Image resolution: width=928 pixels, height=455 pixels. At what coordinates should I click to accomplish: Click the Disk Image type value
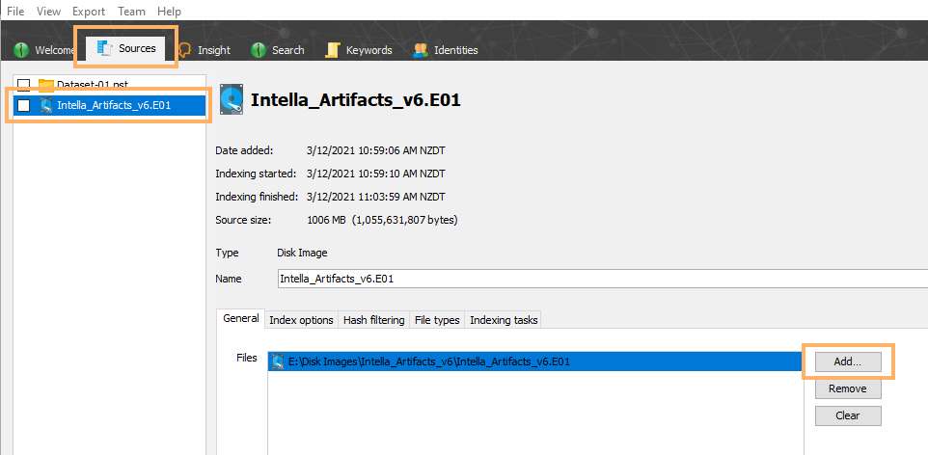[302, 253]
